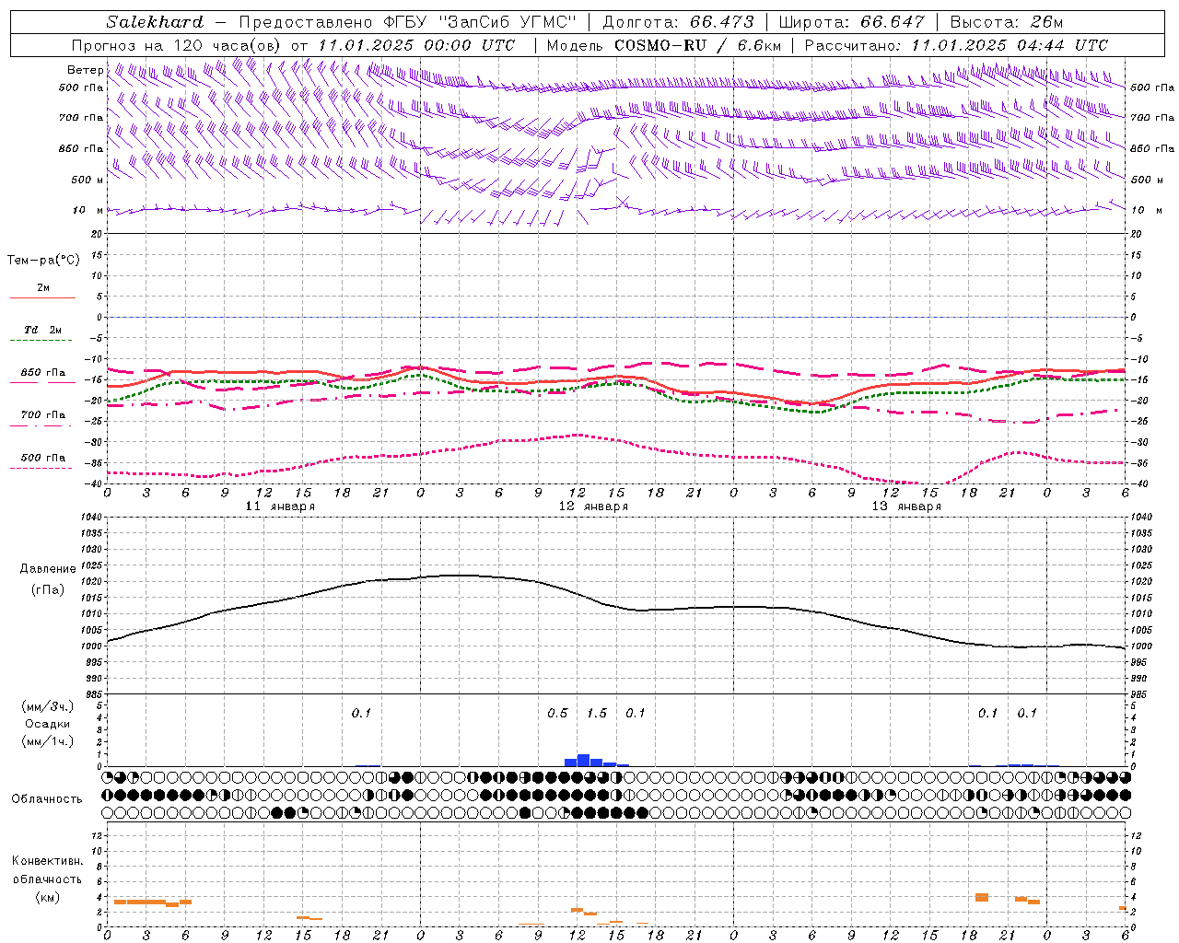The height and width of the screenshot is (943, 1179).
Task: Click the '12 января' date label
Action: pyautogui.click(x=593, y=506)
